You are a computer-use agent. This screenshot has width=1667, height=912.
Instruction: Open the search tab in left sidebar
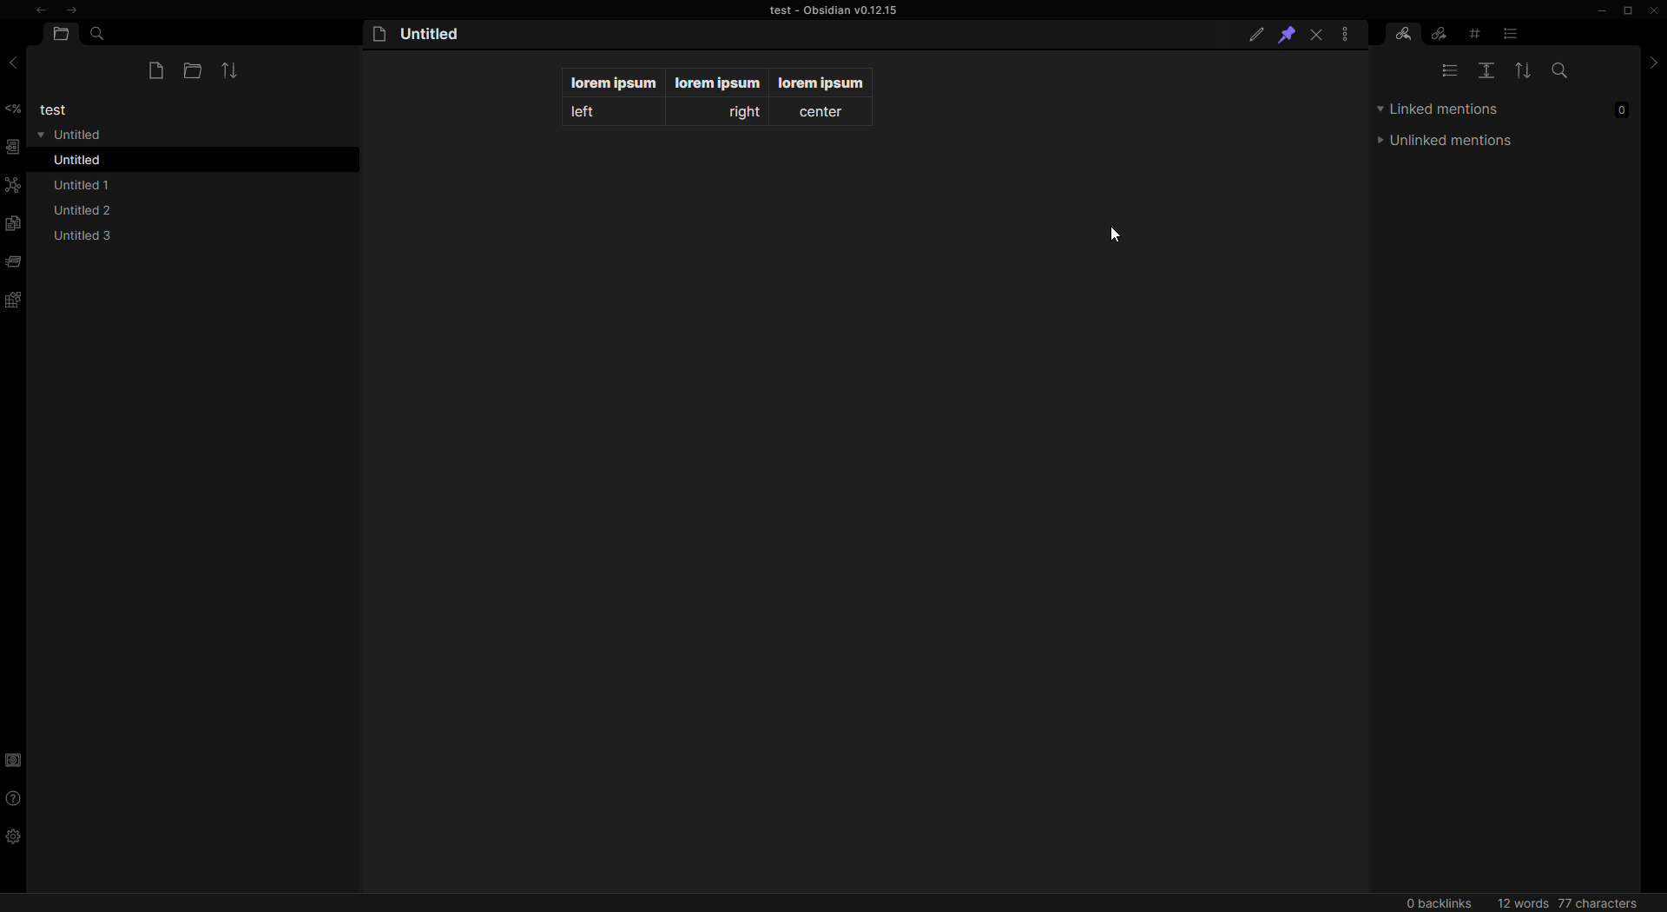pyautogui.click(x=97, y=34)
